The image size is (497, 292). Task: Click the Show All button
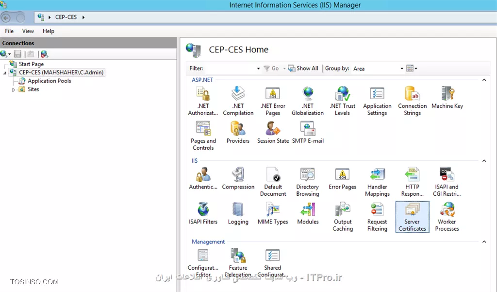coord(303,68)
